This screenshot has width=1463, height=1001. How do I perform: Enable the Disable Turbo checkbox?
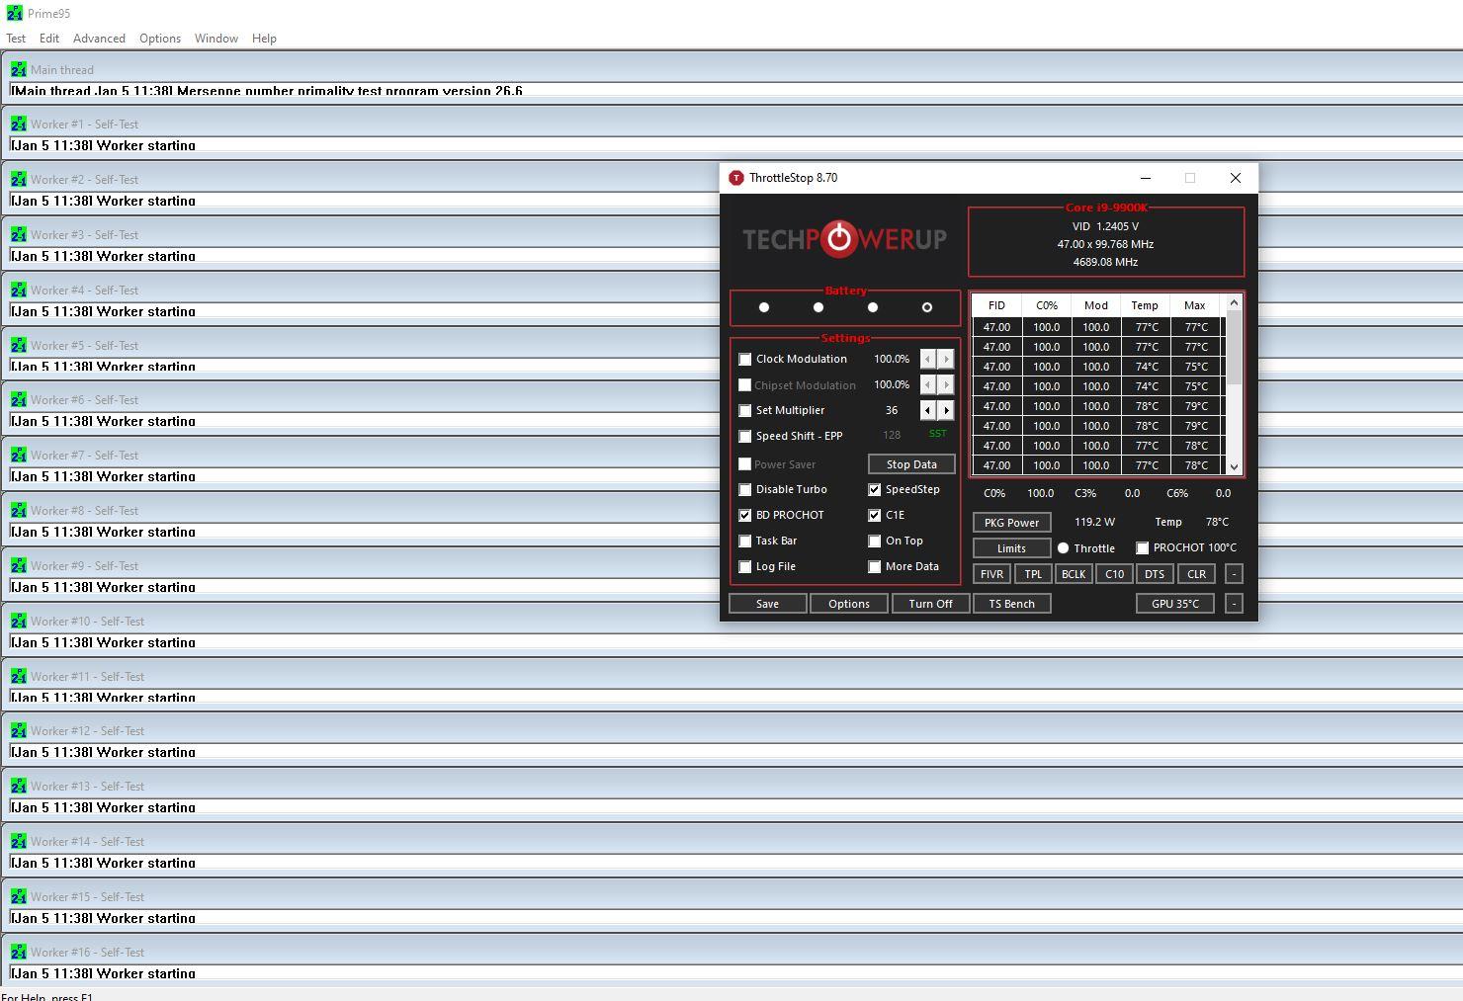(x=745, y=489)
